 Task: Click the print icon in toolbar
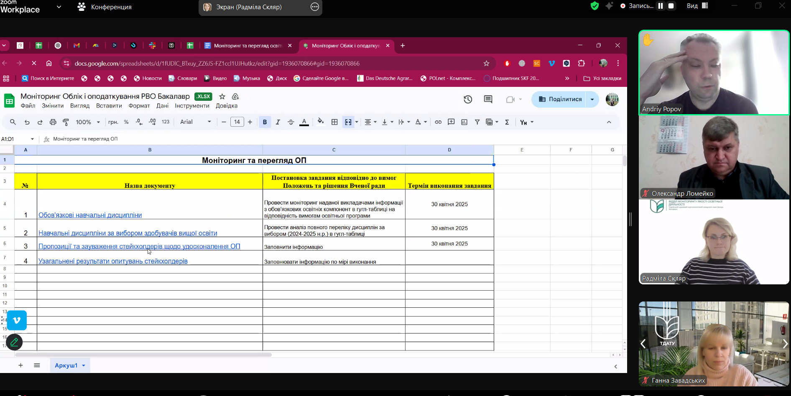[53, 122]
